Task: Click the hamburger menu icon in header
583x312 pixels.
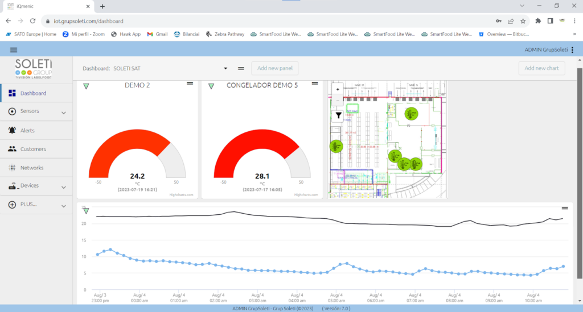Action: pyautogui.click(x=14, y=50)
